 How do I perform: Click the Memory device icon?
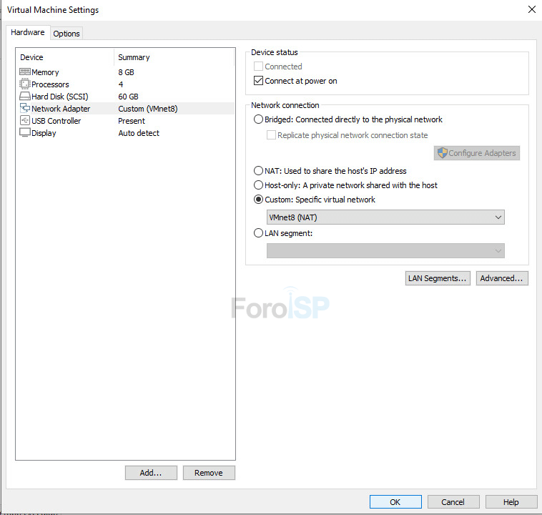coord(25,72)
